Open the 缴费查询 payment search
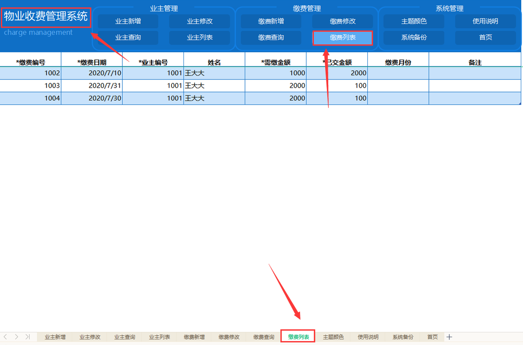Screen dimensions: 523x345 tap(271, 38)
